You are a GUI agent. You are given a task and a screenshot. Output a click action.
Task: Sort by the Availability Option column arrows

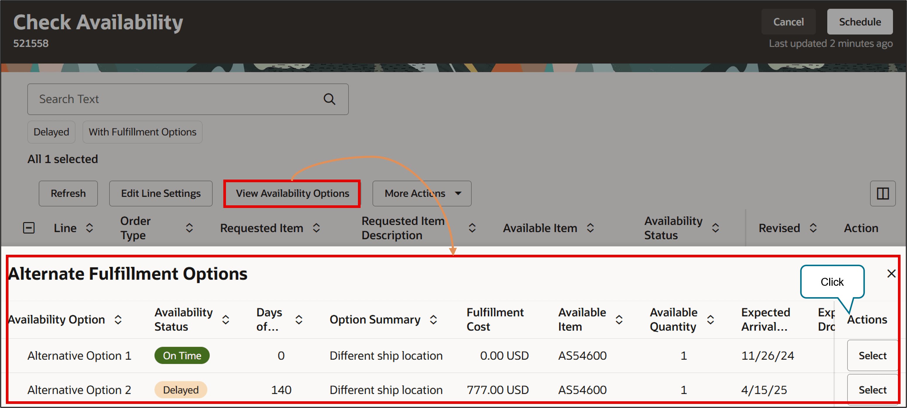pos(118,319)
